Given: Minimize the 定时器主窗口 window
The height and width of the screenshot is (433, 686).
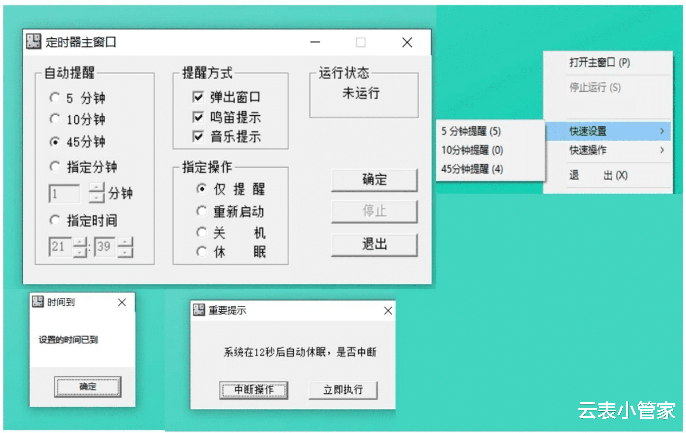Looking at the screenshot, I should (x=315, y=42).
